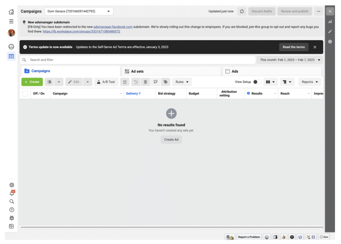Viewport: 341px width, 244px height.
Task: Check the select-all campaigns checkbox
Action: click(25, 94)
